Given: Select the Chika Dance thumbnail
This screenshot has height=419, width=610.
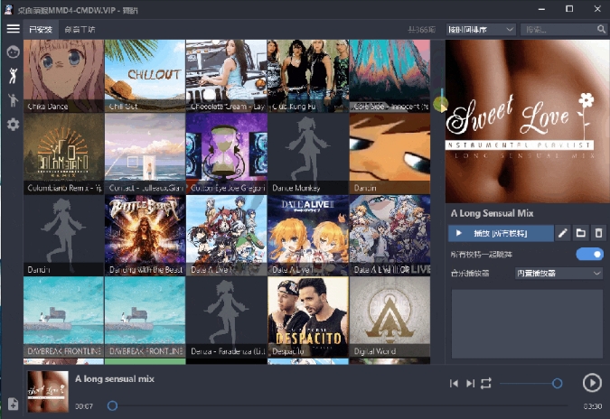Looking at the screenshot, I should (x=64, y=76).
